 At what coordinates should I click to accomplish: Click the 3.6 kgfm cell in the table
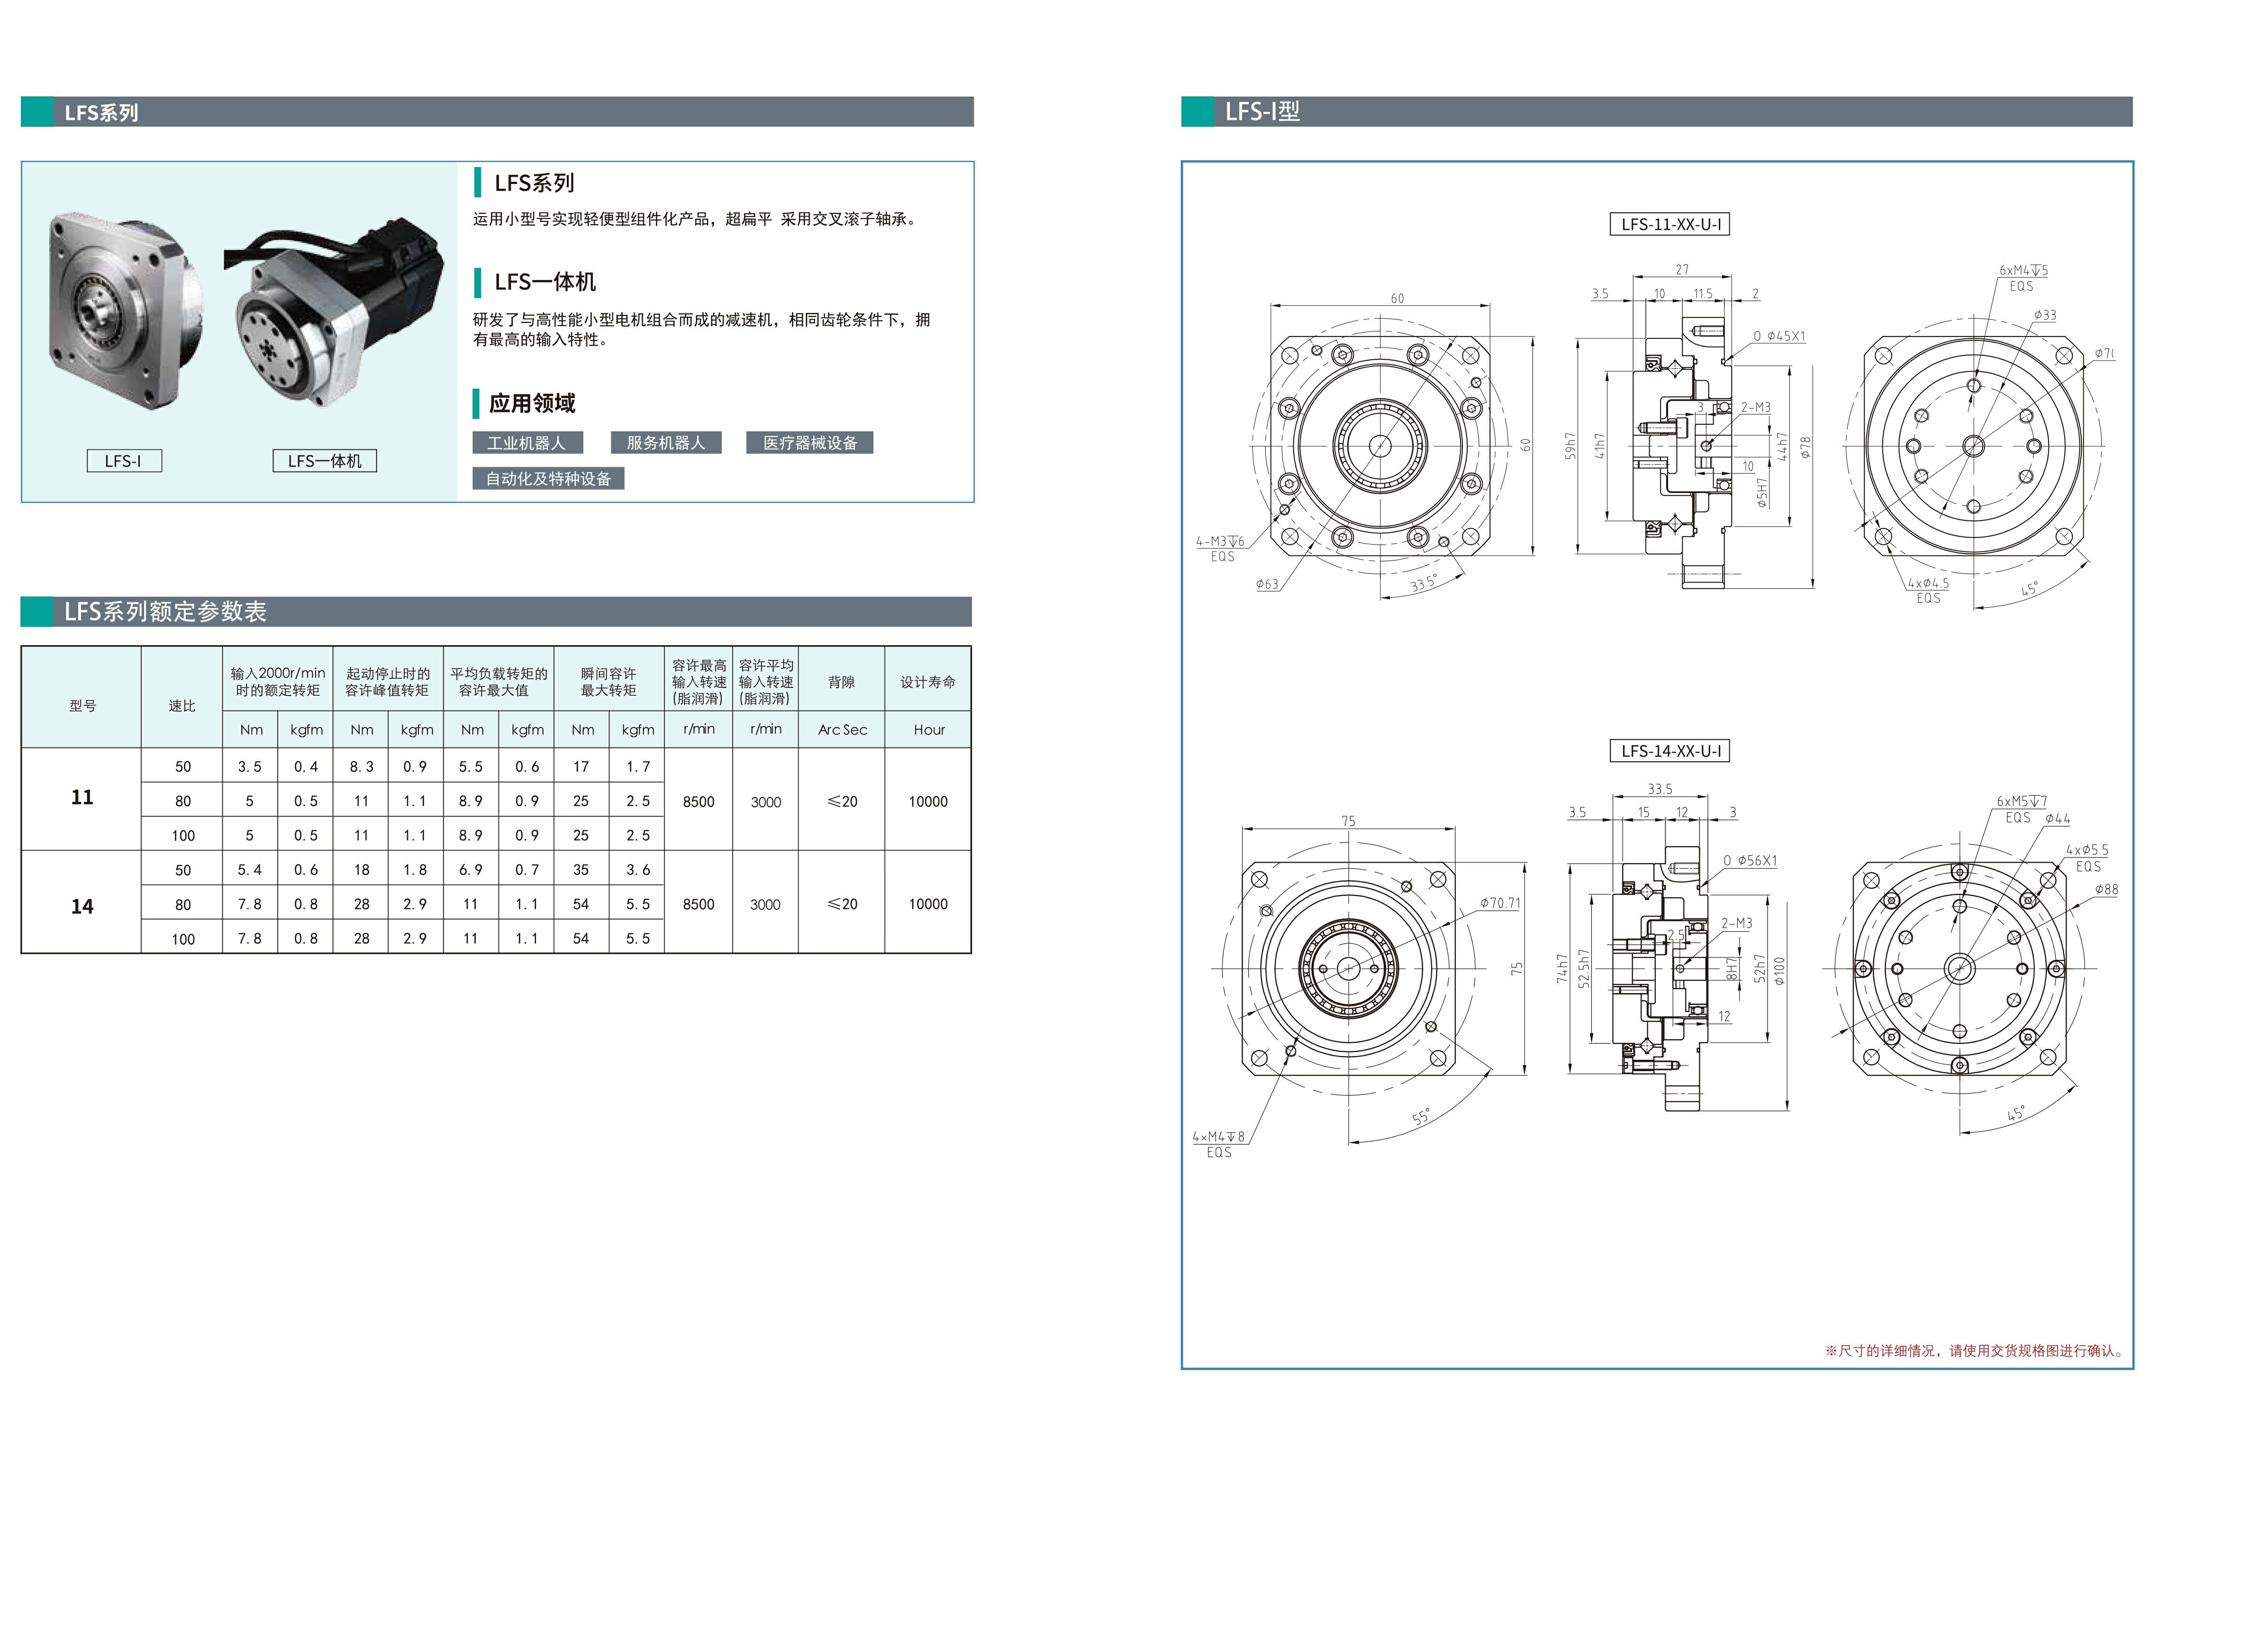click(638, 870)
